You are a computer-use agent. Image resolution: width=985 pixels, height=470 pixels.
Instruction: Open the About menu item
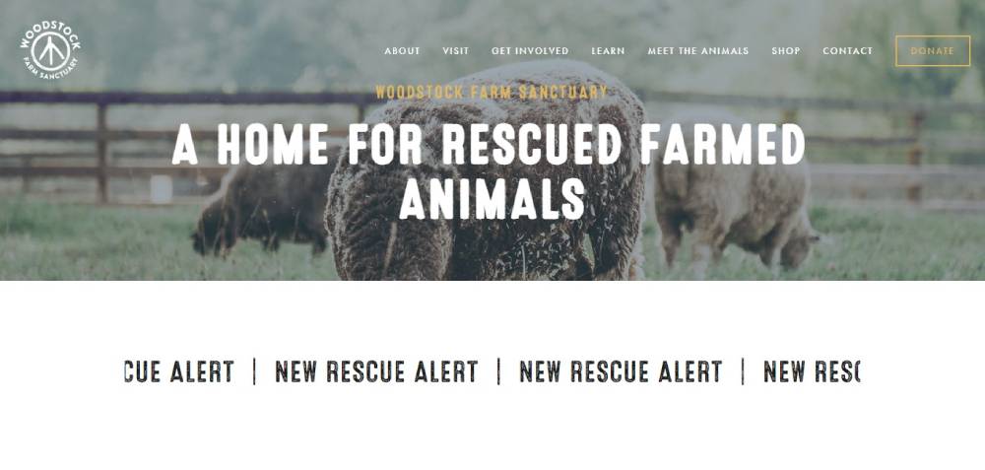402,51
